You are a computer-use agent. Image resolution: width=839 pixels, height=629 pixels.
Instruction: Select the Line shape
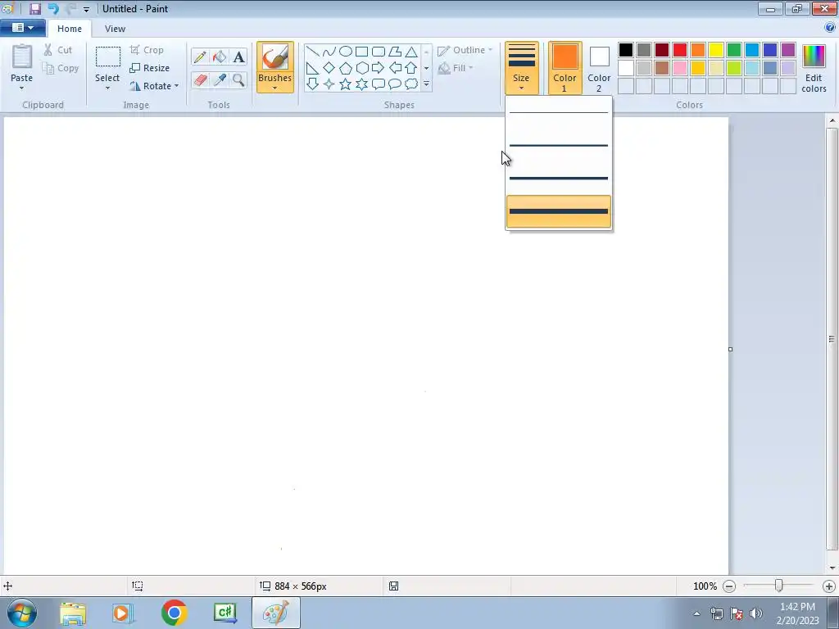312,52
